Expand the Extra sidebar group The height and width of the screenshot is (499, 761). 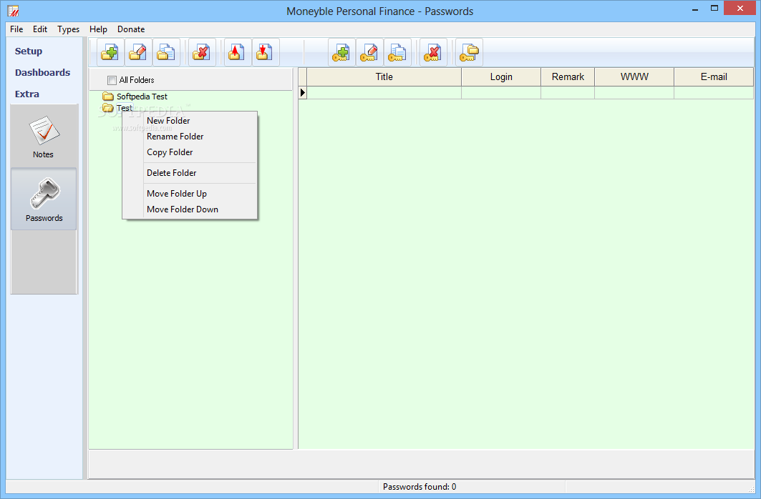pyautogui.click(x=27, y=94)
